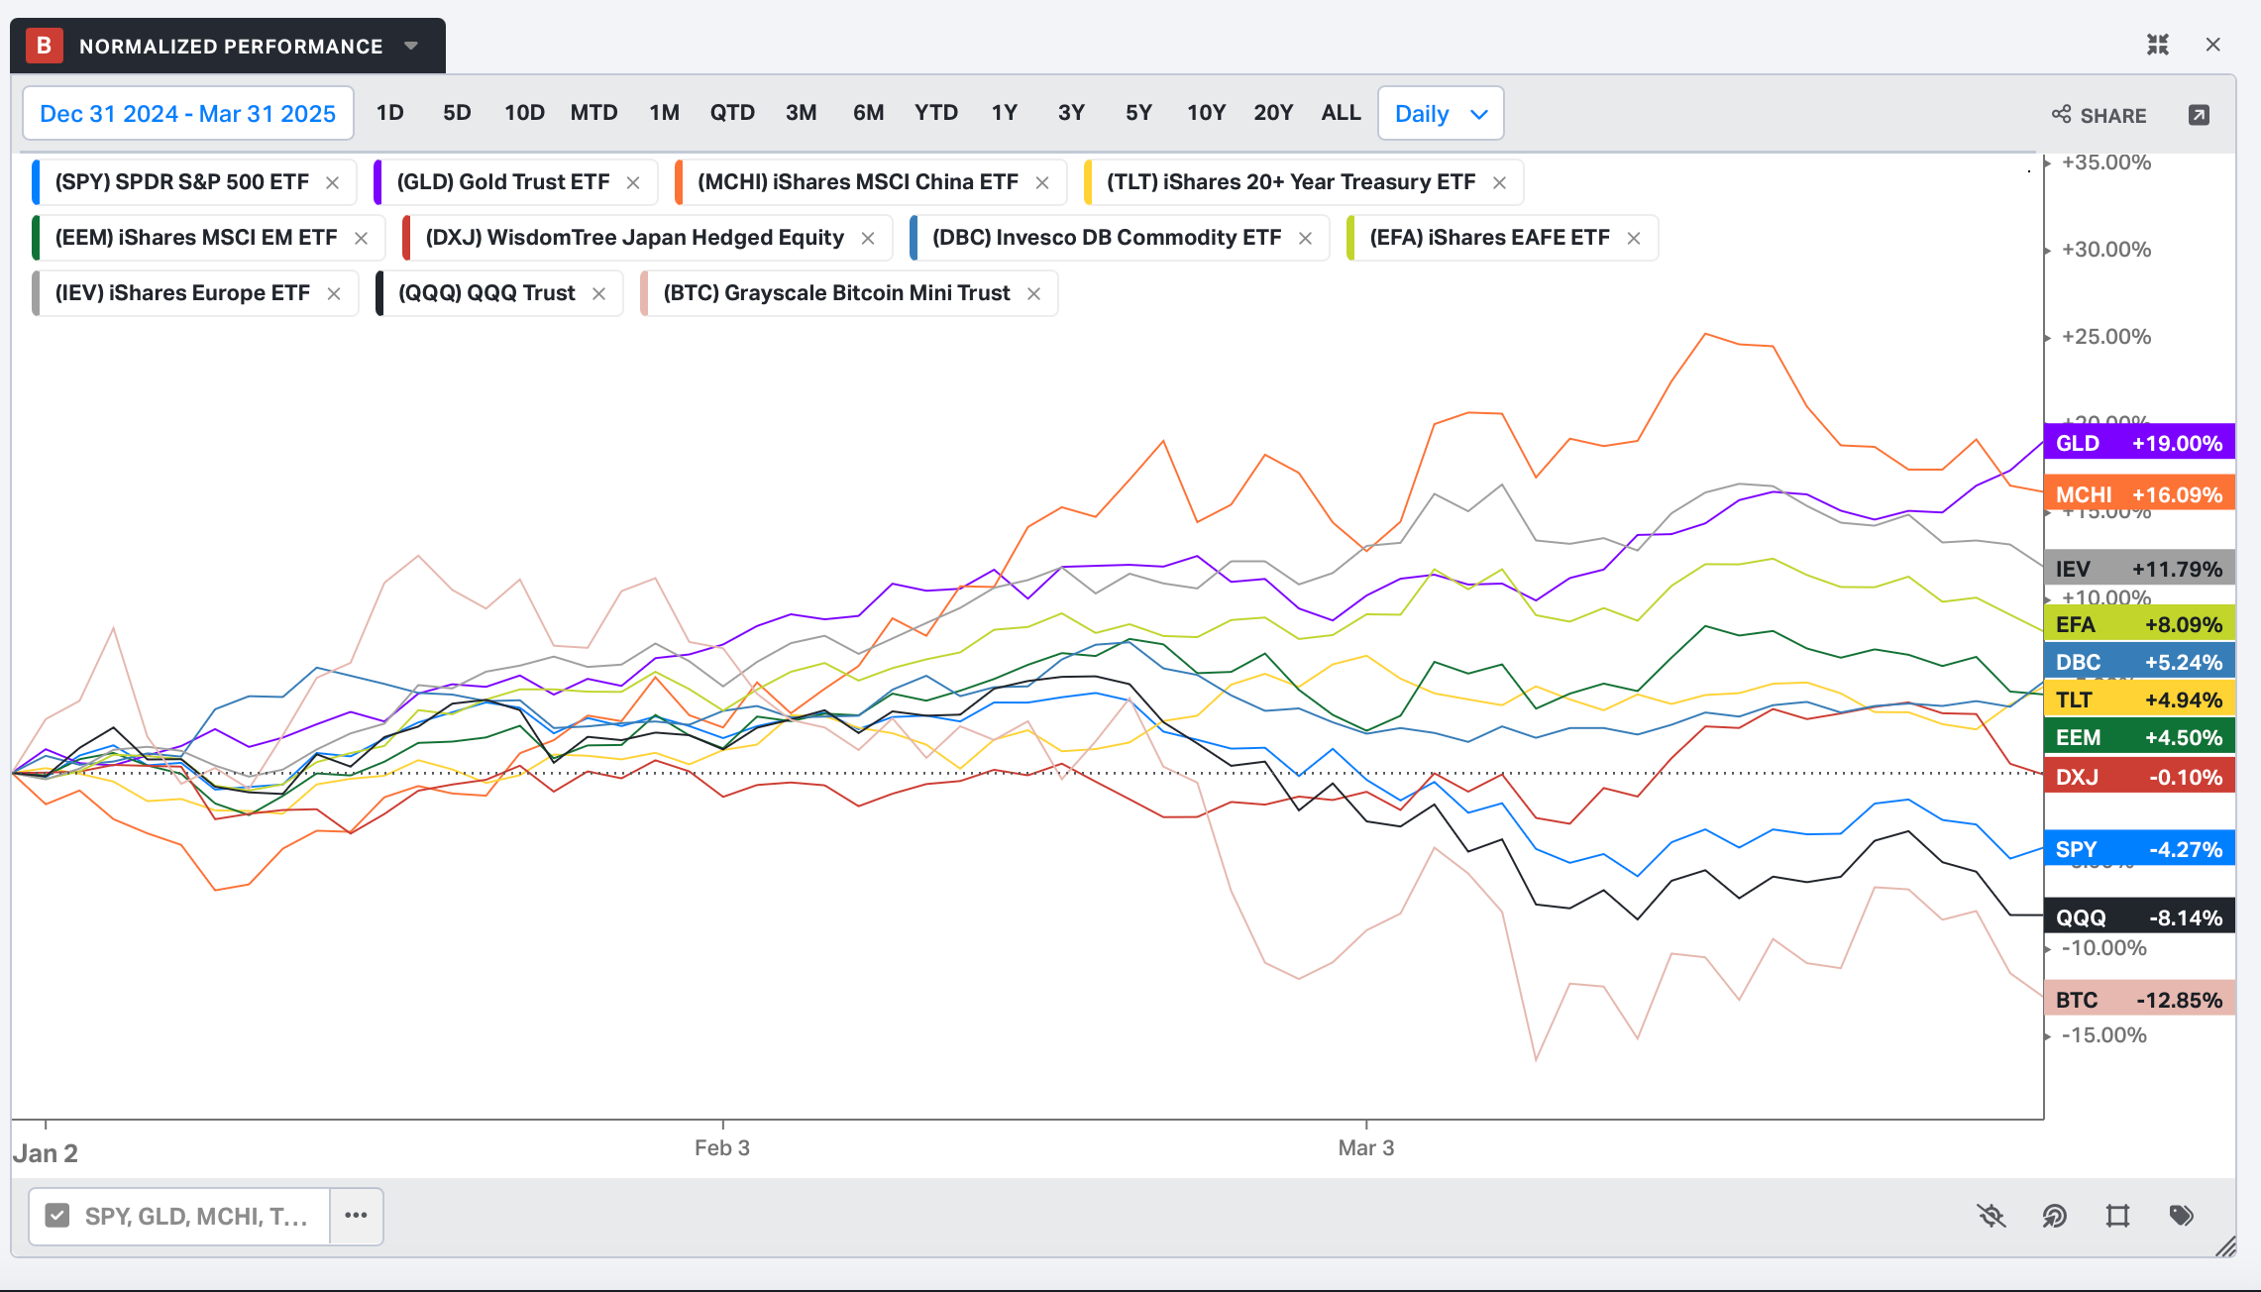
Task: Click the collapse panel arrows icon
Action: [2157, 45]
